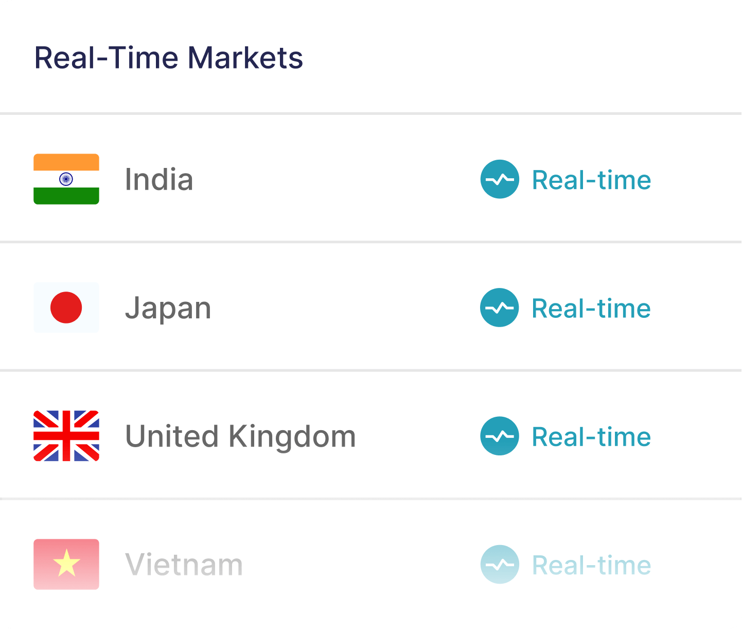
Task: Click the red circle on Japan's flag
Action: coord(66,308)
